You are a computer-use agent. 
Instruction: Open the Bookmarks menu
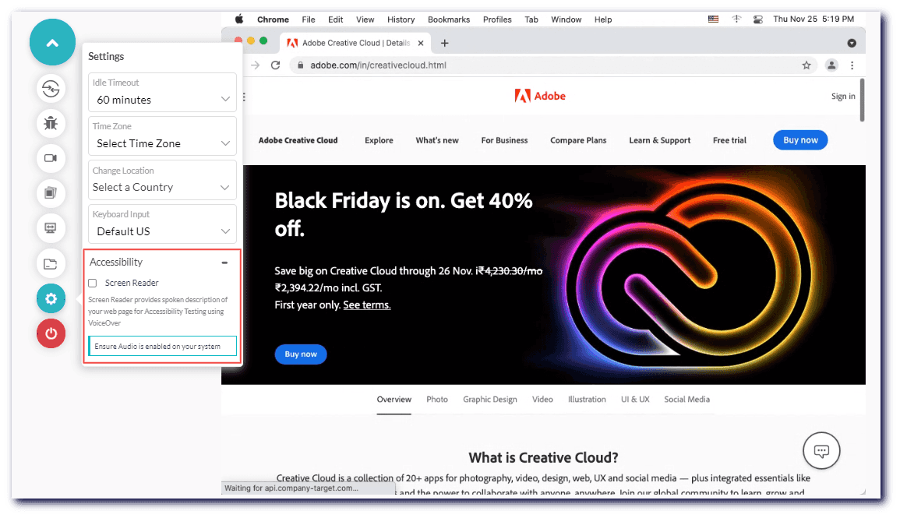pyautogui.click(x=449, y=19)
